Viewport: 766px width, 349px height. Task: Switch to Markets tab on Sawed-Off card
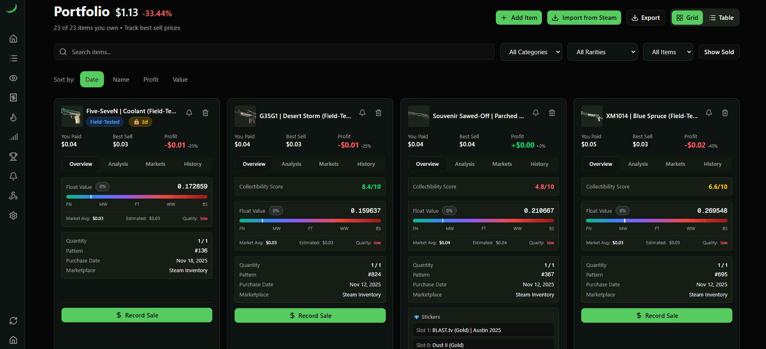[x=502, y=164]
